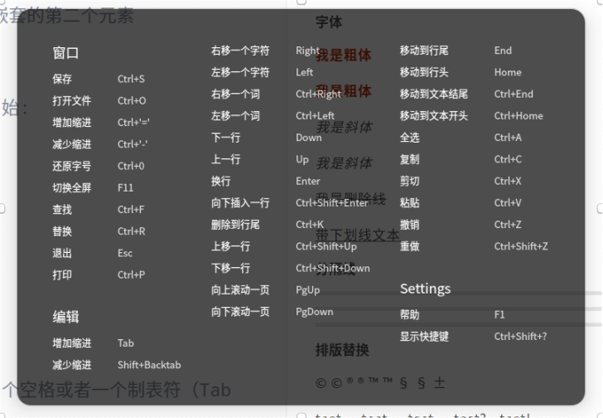Select the 剪切 label

click(409, 181)
